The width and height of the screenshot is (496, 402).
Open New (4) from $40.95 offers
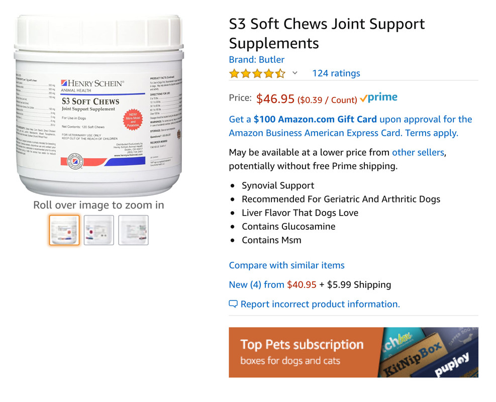coord(273,284)
